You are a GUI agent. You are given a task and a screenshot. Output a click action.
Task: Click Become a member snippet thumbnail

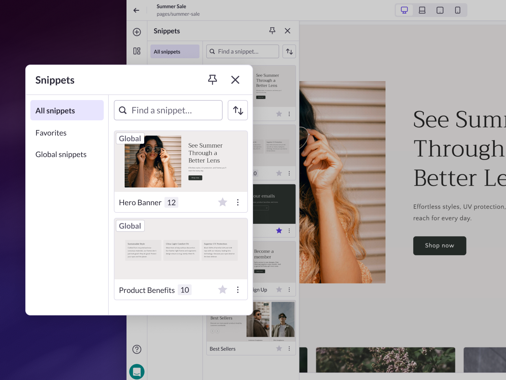point(274,262)
